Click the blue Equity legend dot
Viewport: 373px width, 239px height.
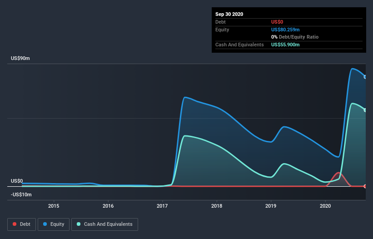click(45, 224)
